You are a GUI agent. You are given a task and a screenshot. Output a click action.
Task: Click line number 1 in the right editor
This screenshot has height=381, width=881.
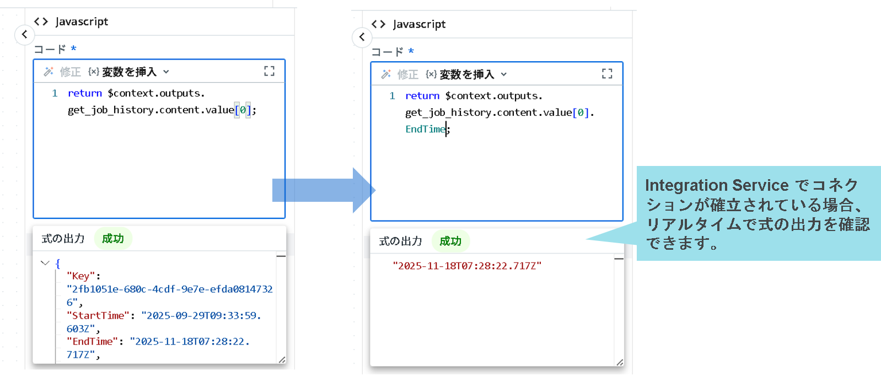[392, 96]
